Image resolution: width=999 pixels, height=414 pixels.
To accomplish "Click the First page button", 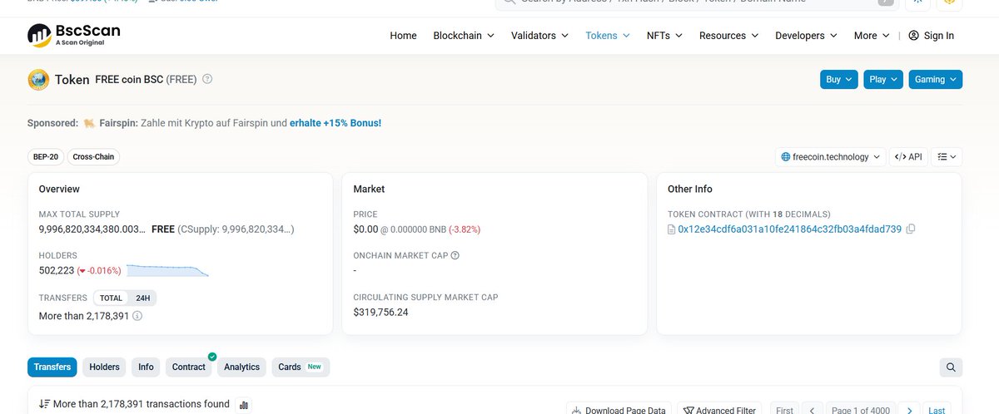I will 784,410.
